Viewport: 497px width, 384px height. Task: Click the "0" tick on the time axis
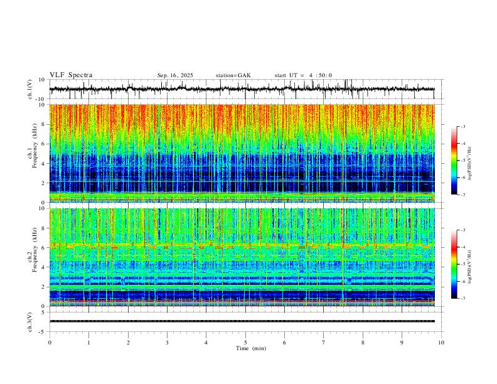[x=50, y=343]
